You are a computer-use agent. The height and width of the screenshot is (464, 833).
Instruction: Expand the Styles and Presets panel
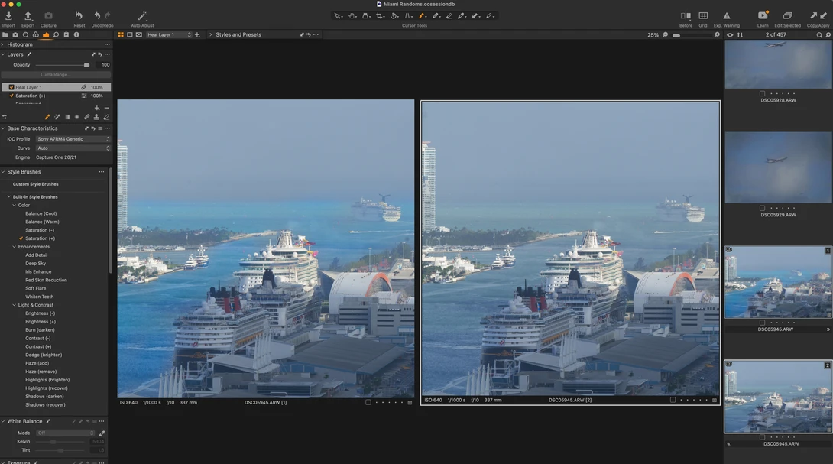(210, 34)
